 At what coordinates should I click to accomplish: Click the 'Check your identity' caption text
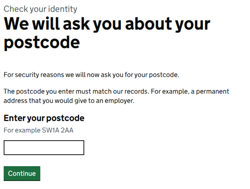click(40, 9)
